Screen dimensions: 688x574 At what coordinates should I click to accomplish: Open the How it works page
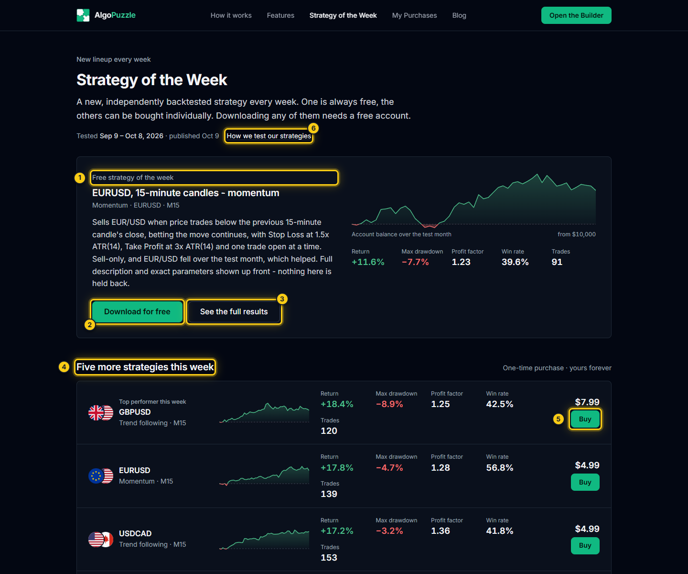pyautogui.click(x=231, y=15)
